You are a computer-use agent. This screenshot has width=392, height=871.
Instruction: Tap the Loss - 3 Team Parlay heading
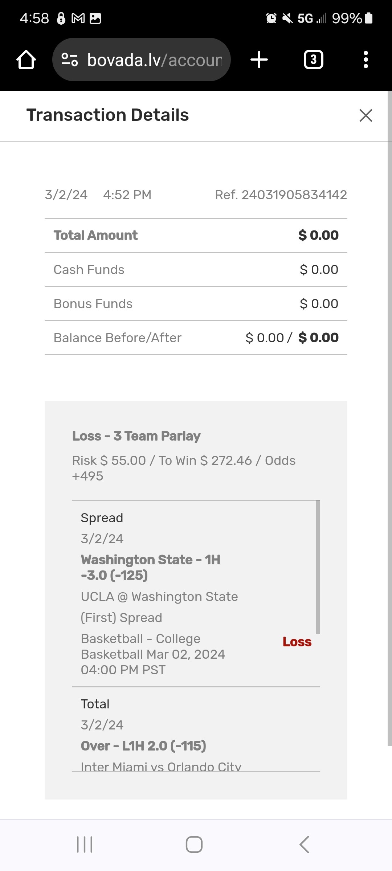click(136, 436)
